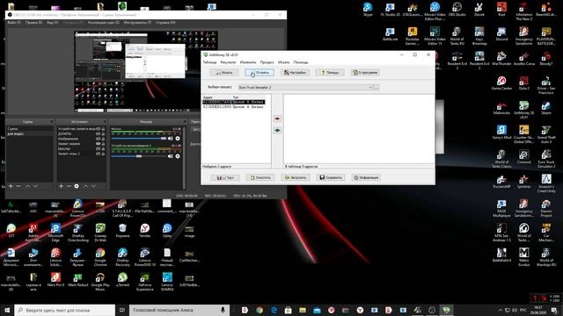The width and height of the screenshot is (563, 316).
Task: Open Mic/Aux settings gear in OBS mixer
Action: click(x=178, y=139)
